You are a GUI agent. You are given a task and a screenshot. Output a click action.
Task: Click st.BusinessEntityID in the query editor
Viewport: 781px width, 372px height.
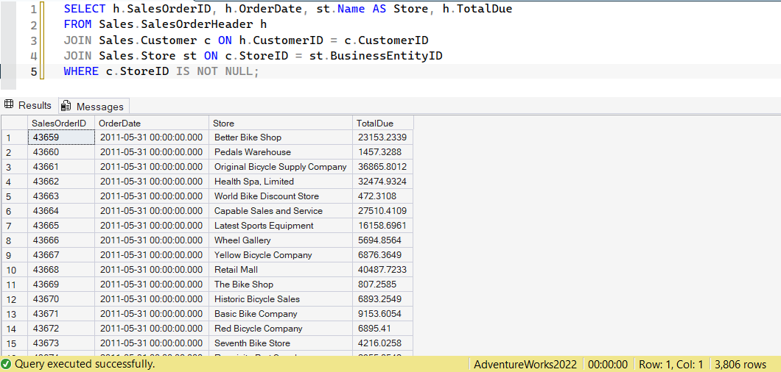point(376,56)
